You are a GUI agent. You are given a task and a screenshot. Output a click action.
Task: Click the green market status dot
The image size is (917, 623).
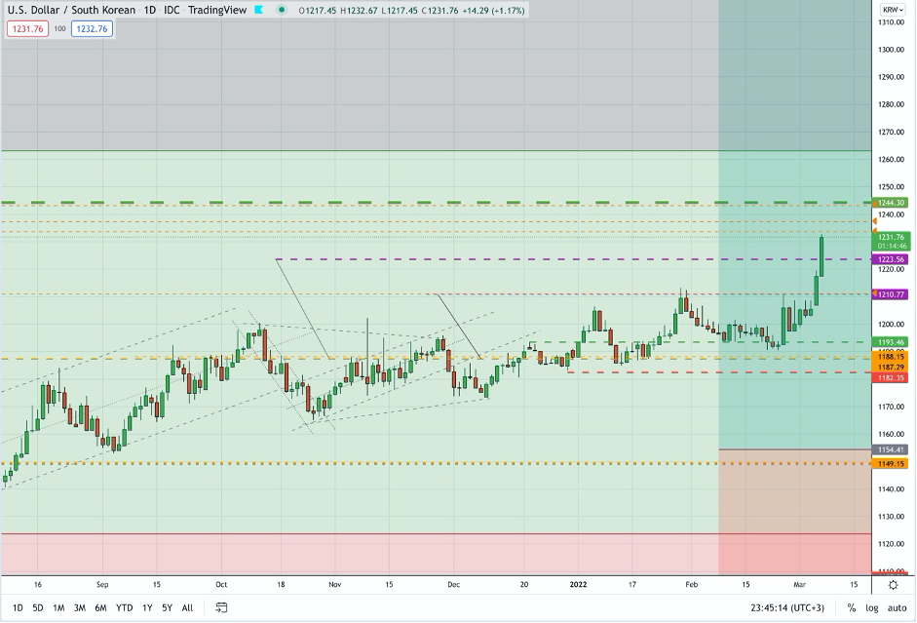(x=282, y=10)
